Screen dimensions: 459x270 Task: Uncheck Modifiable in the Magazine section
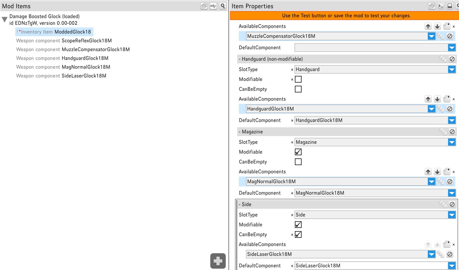pyautogui.click(x=298, y=152)
